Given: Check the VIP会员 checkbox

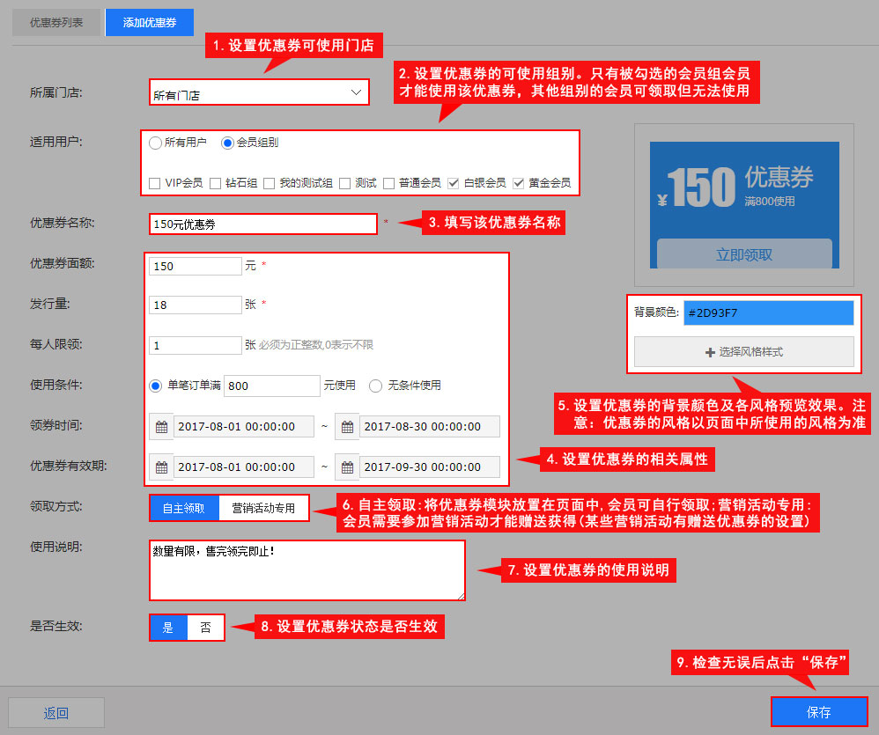Looking at the screenshot, I should coord(155,183).
